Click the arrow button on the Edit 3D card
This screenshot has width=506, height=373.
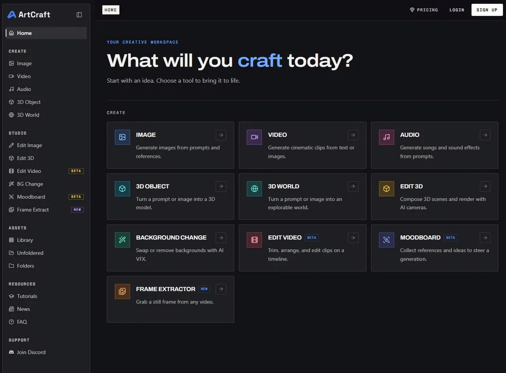(x=485, y=186)
